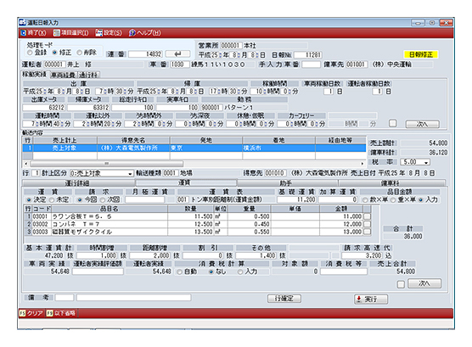Select the 売上対象 row in 輸送内容 table

click(194, 148)
